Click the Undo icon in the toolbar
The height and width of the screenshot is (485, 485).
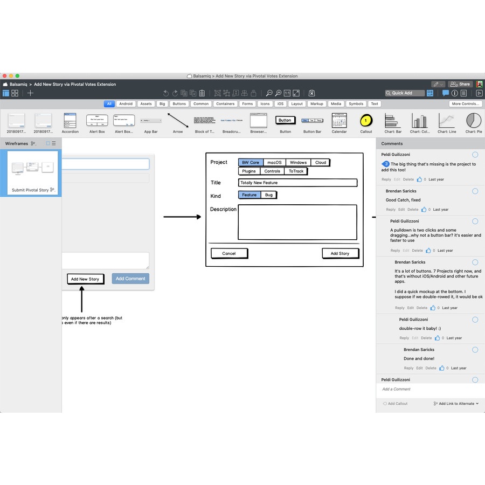coord(166,93)
